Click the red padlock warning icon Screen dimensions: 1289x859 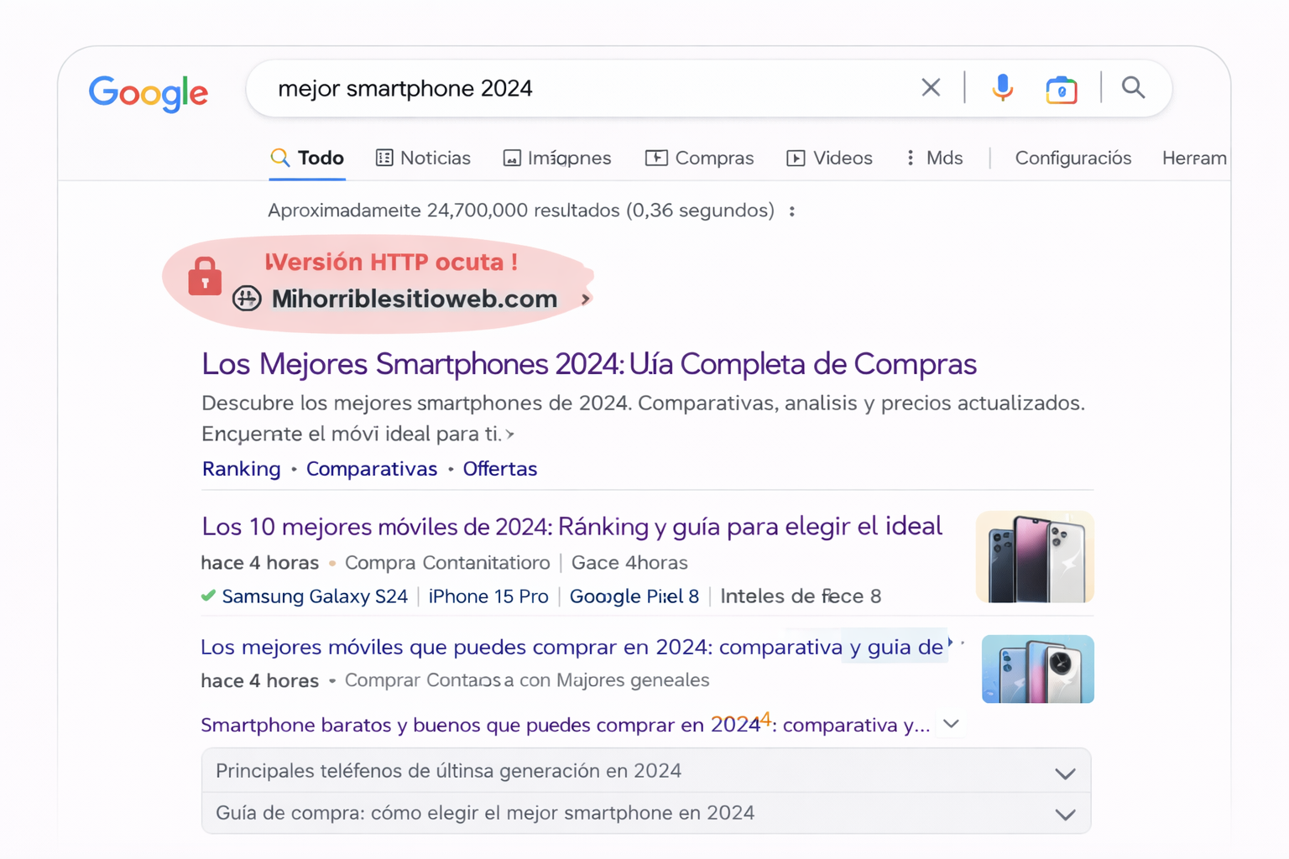coord(204,275)
